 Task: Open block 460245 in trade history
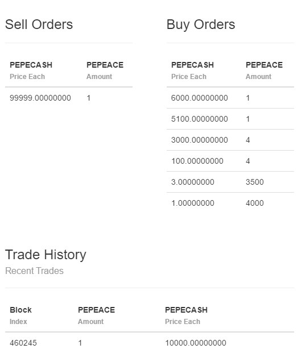pyautogui.click(x=23, y=343)
